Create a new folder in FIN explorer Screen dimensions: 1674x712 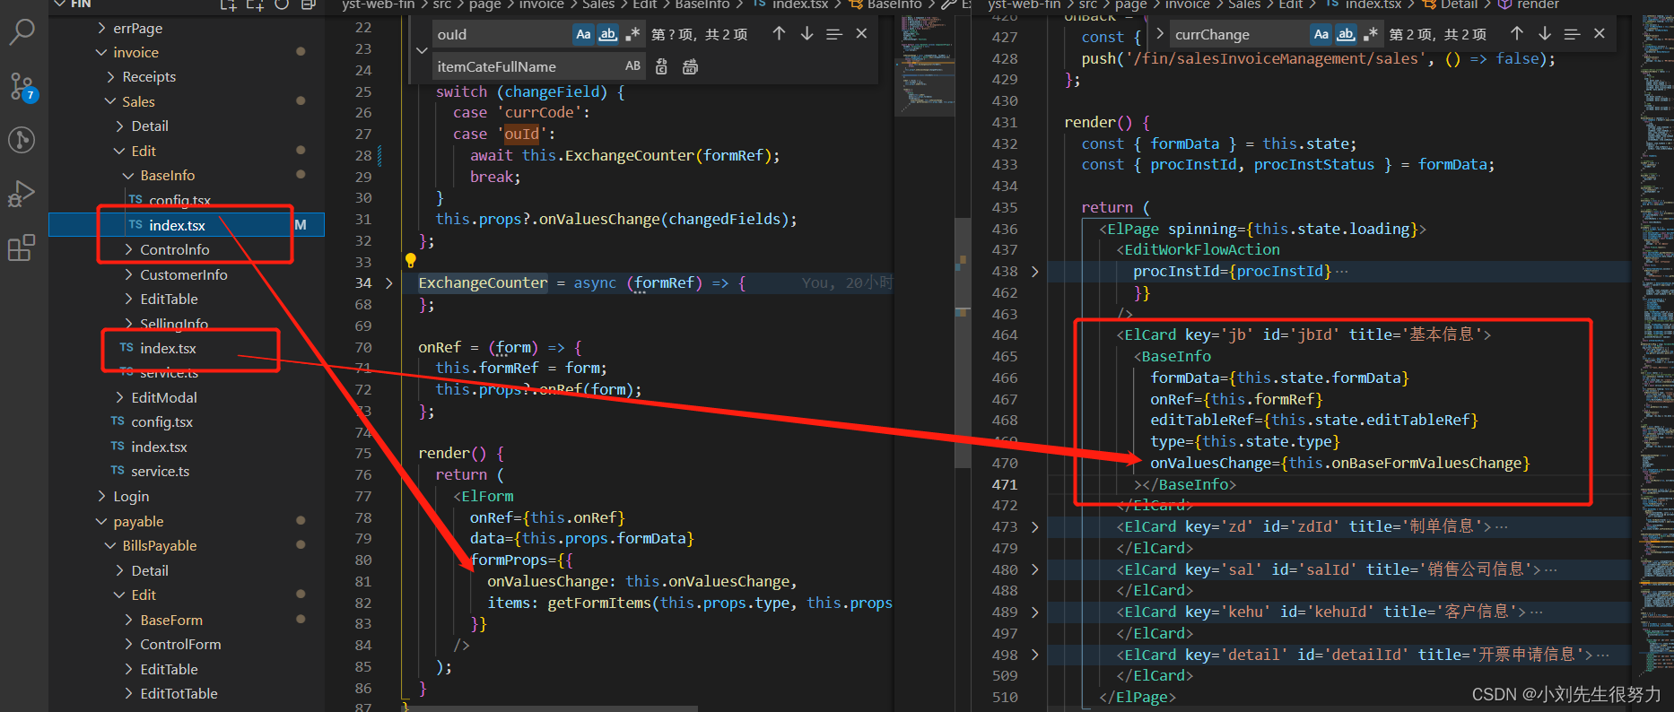255,4
